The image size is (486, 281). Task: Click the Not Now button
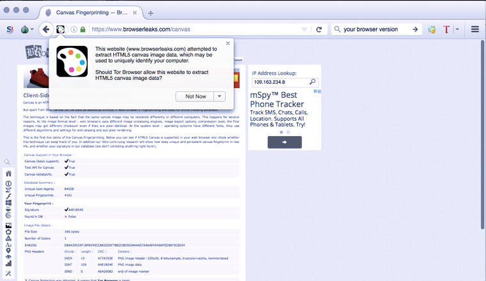pos(196,96)
